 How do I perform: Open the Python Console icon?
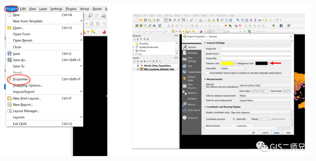point(274,26)
